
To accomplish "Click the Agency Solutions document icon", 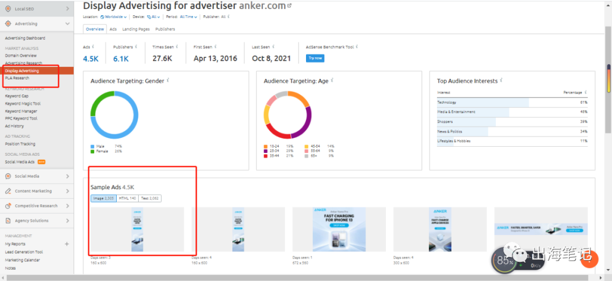I will click(8, 221).
